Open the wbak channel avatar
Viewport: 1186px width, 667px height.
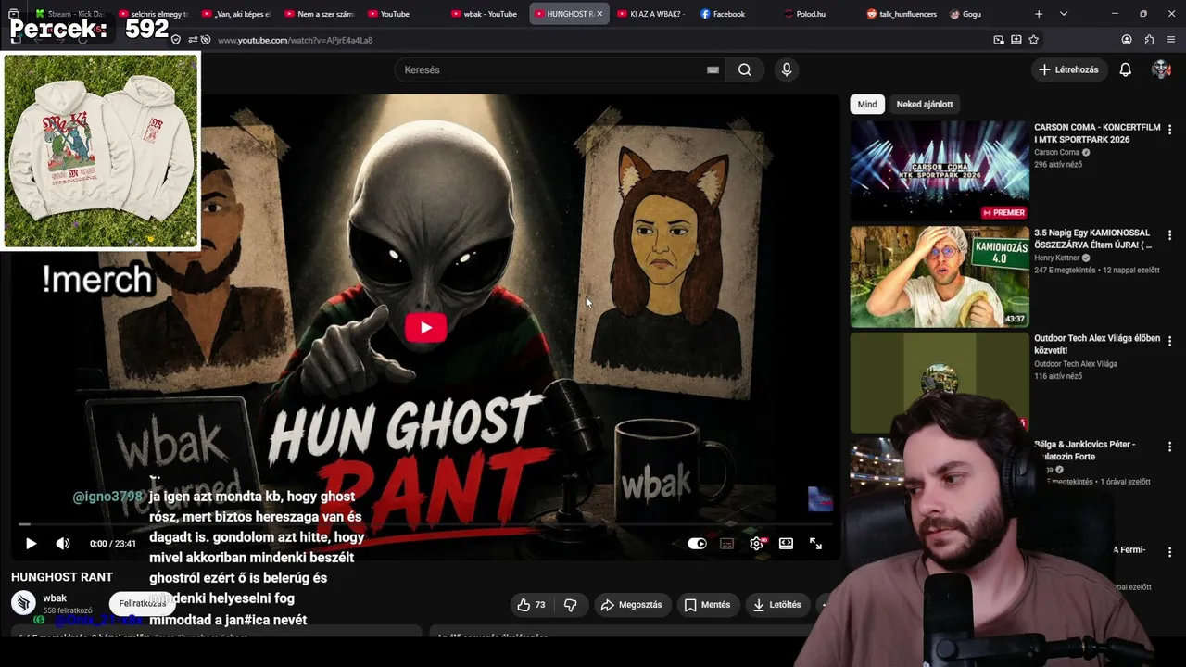pos(23,603)
